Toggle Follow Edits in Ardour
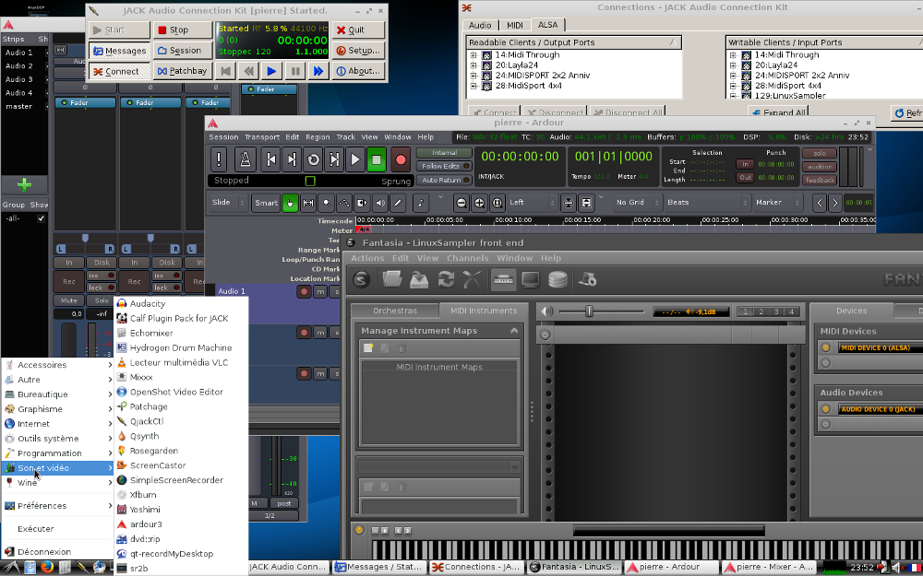 pyautogui.click(x=444, y=166)
